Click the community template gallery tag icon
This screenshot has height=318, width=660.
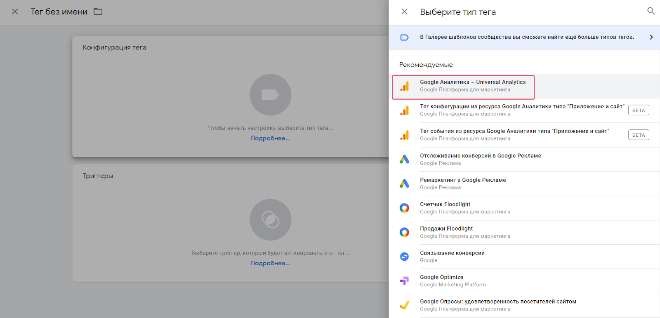tap(405, 37)
